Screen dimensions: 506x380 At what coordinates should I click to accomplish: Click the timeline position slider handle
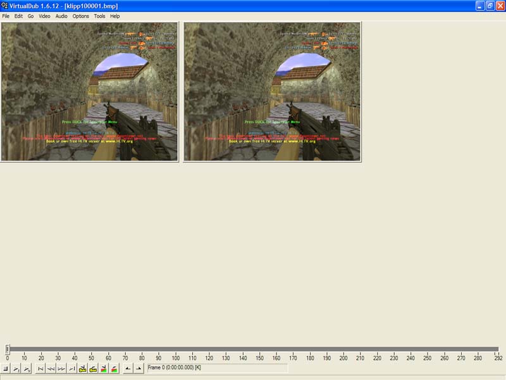(x=8, y=350)
